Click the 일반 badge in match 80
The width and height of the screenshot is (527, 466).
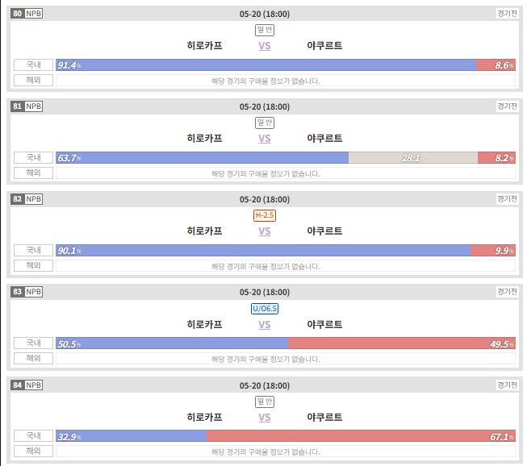[x=265, y=30]
